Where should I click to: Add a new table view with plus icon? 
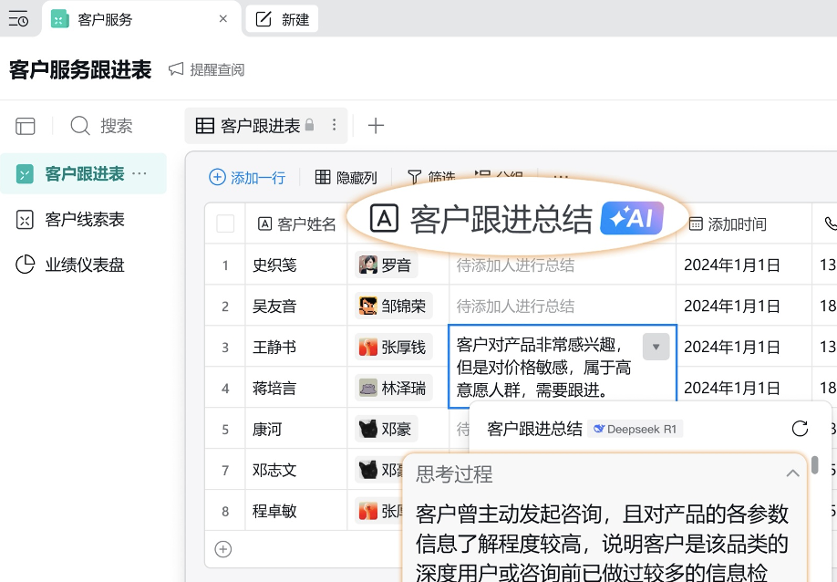[376, 126]
